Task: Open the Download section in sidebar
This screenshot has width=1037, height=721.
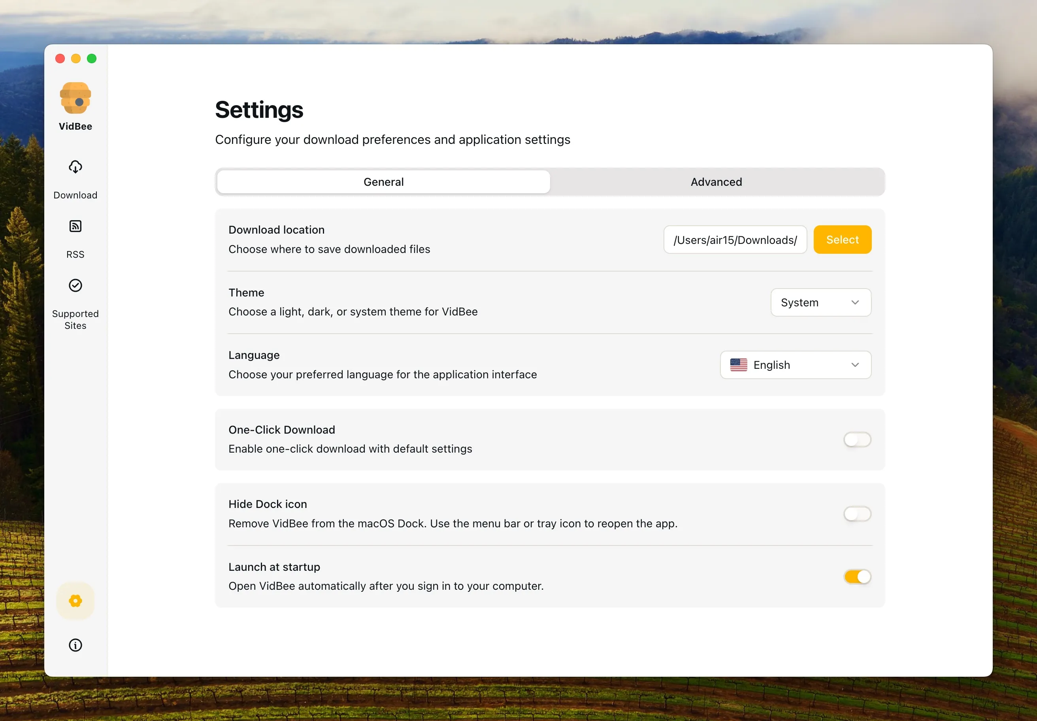Action: pyautogui.click(x=75, y=178)
